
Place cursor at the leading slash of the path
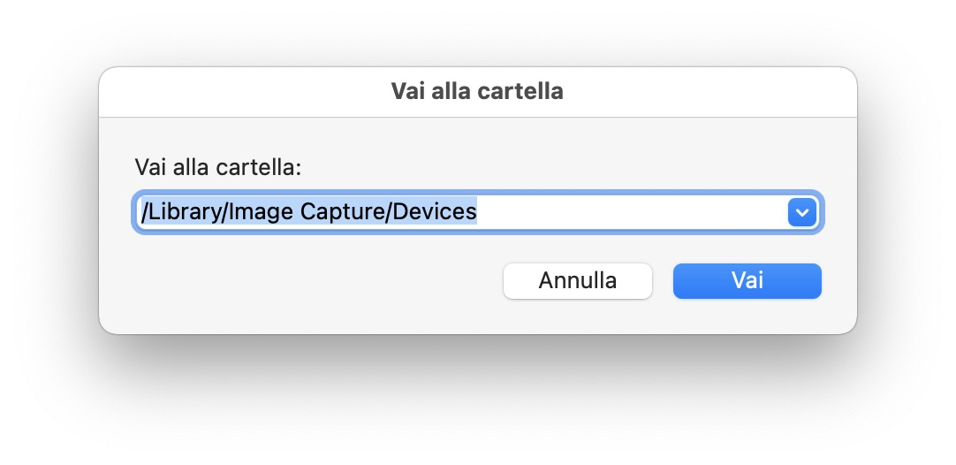[142, 212]
